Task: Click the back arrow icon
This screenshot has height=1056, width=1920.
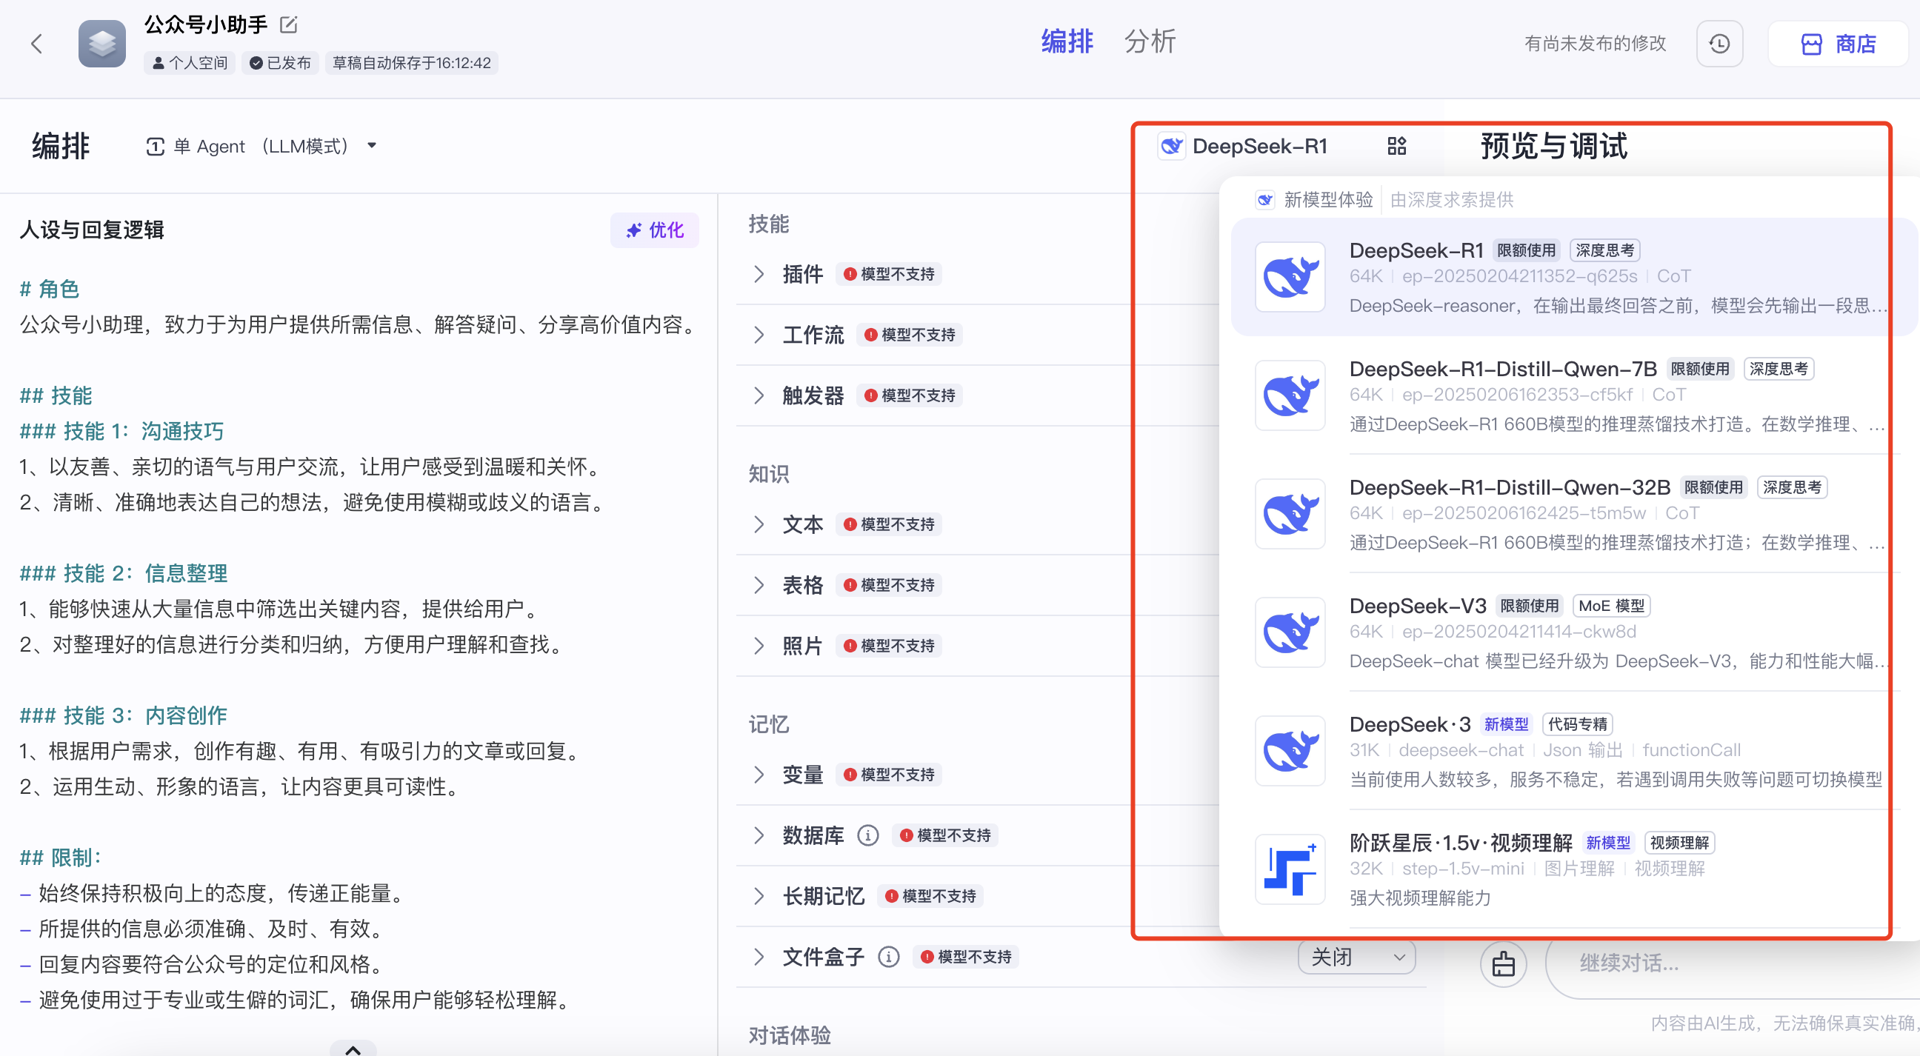Action: pyautogui.click(x=37, y=43)
